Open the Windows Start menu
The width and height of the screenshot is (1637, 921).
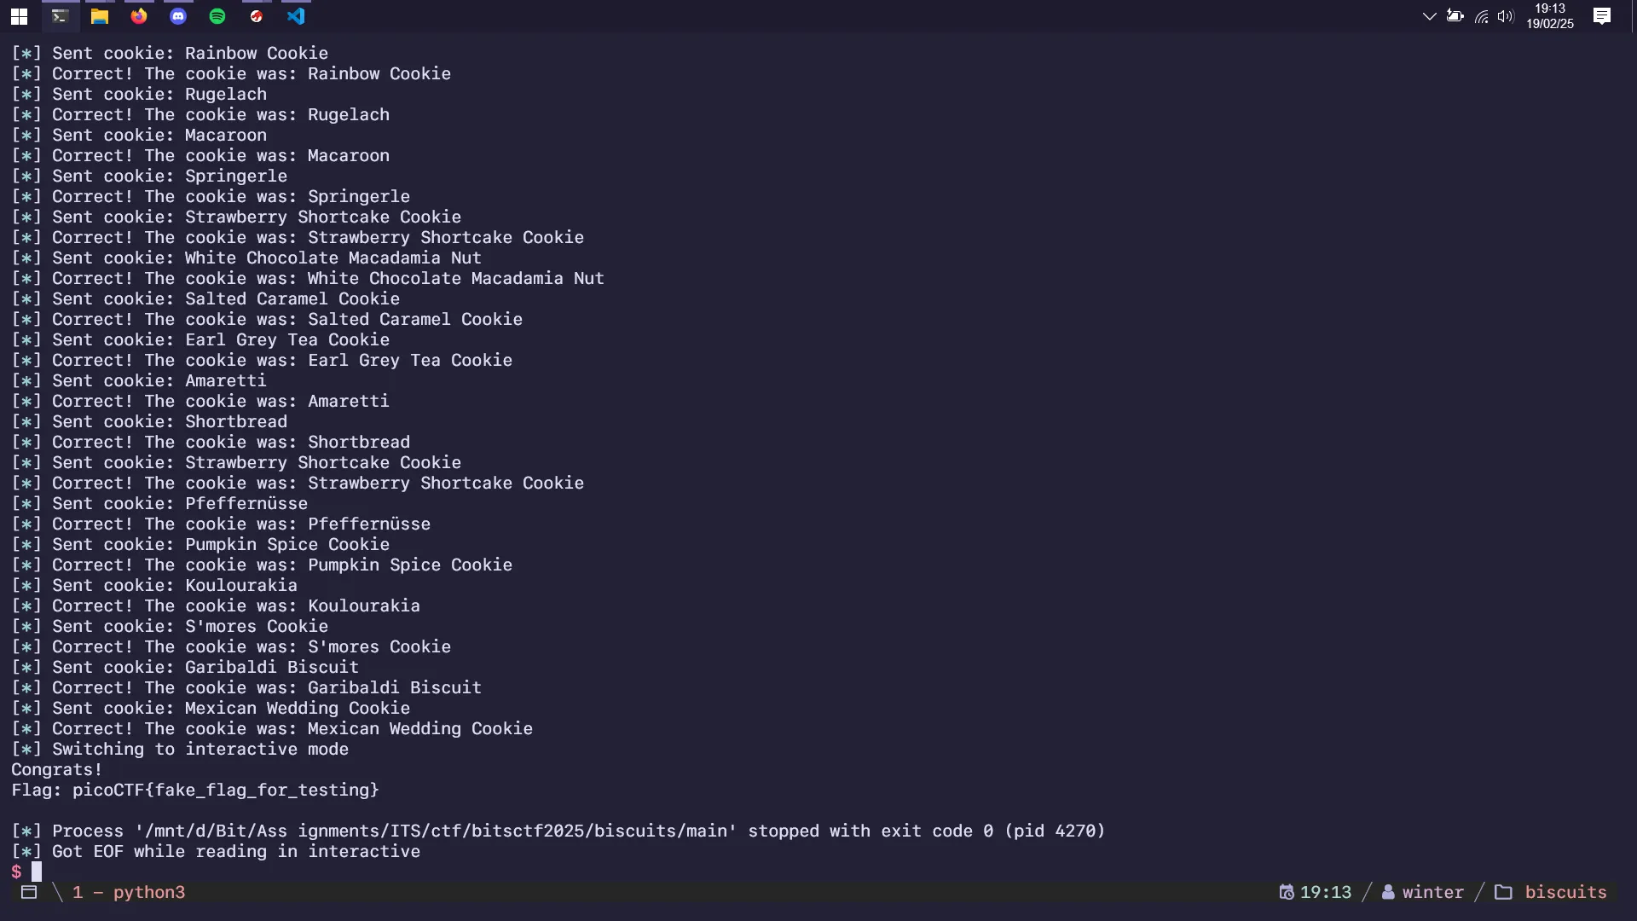tap(19, 16)
